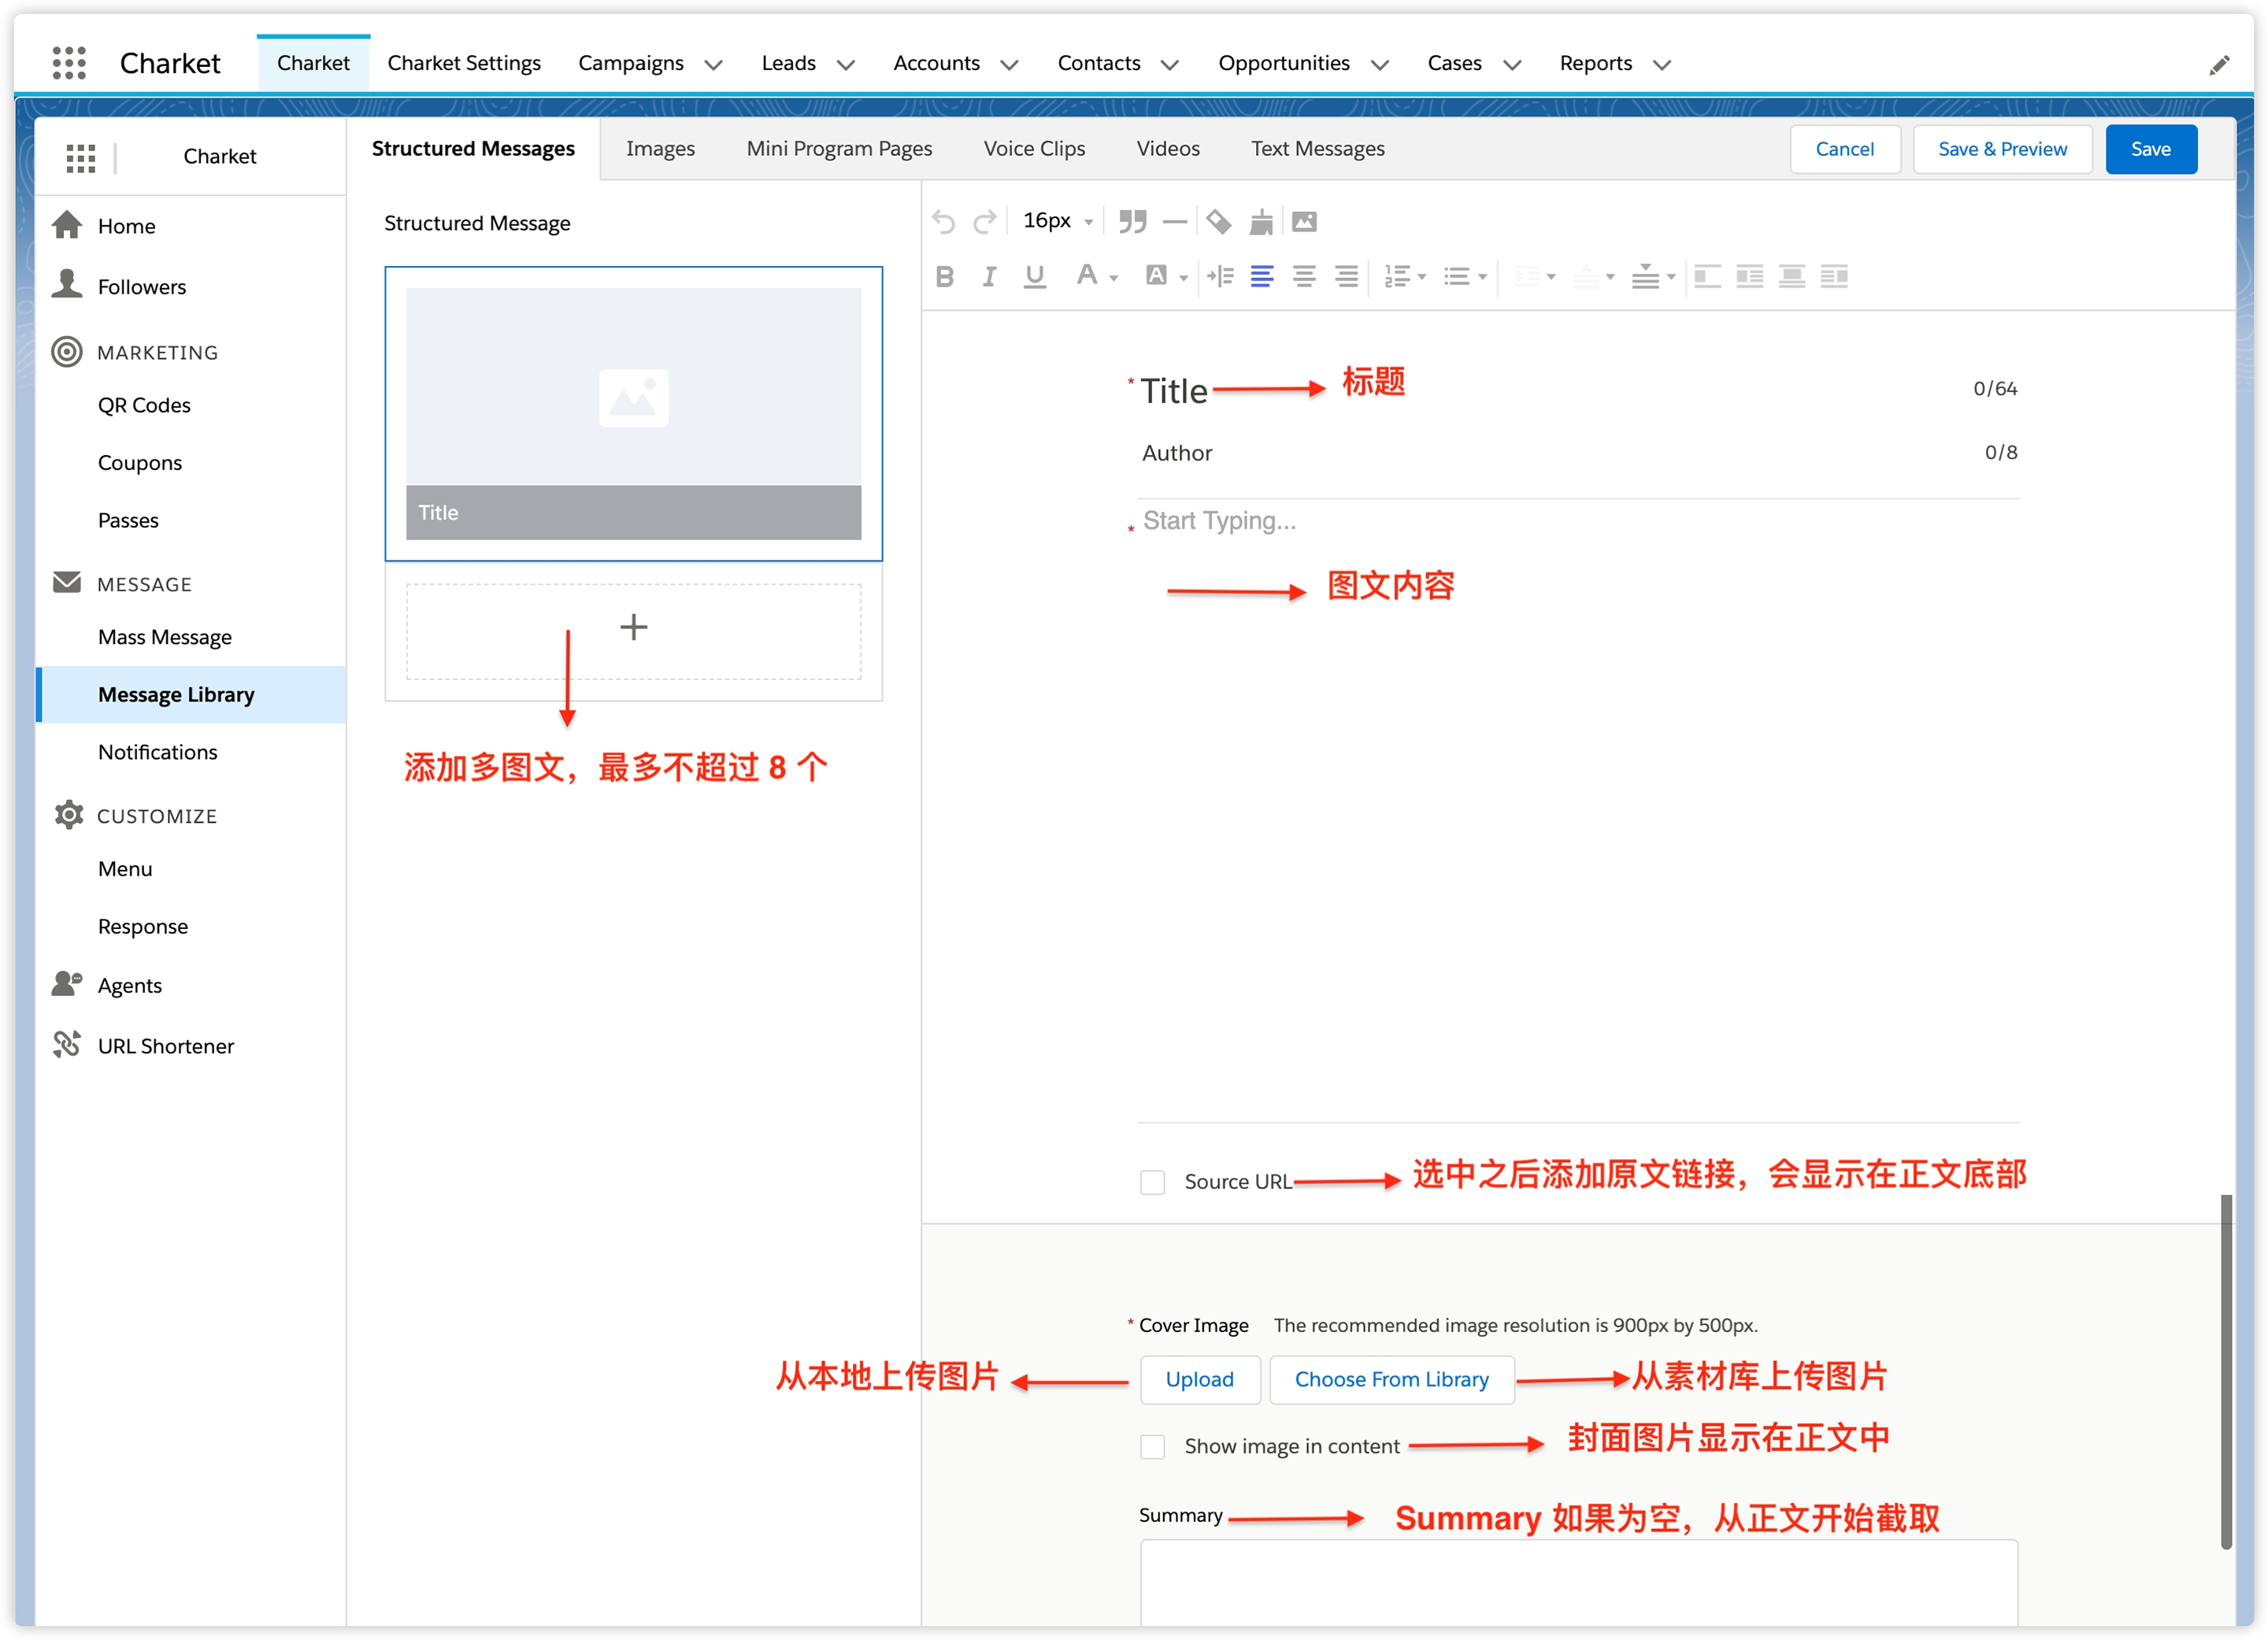Enable the Source URL checkbox

[x=1152, y=1182]
